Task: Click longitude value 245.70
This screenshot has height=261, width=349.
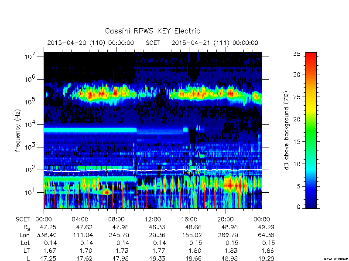Action: point(119,235)
